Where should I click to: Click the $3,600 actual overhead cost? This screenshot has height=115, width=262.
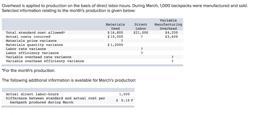coord(171,37)
